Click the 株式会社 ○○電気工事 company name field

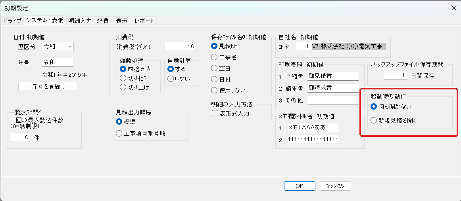(x=349, y=46)
